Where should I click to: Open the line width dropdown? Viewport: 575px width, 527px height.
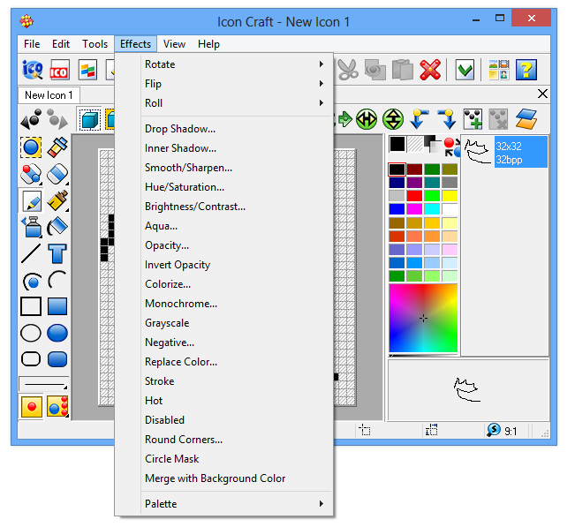[43, 384]
